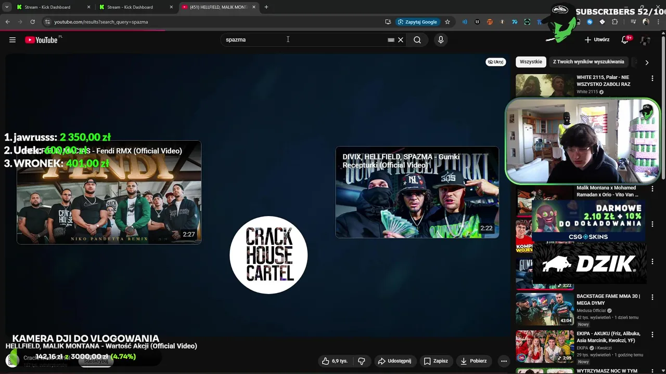Open WYTRZYMASZ NOC W TYM suggestion title
The width and height of the screenshot is (666, 374).
click(607, 371)
